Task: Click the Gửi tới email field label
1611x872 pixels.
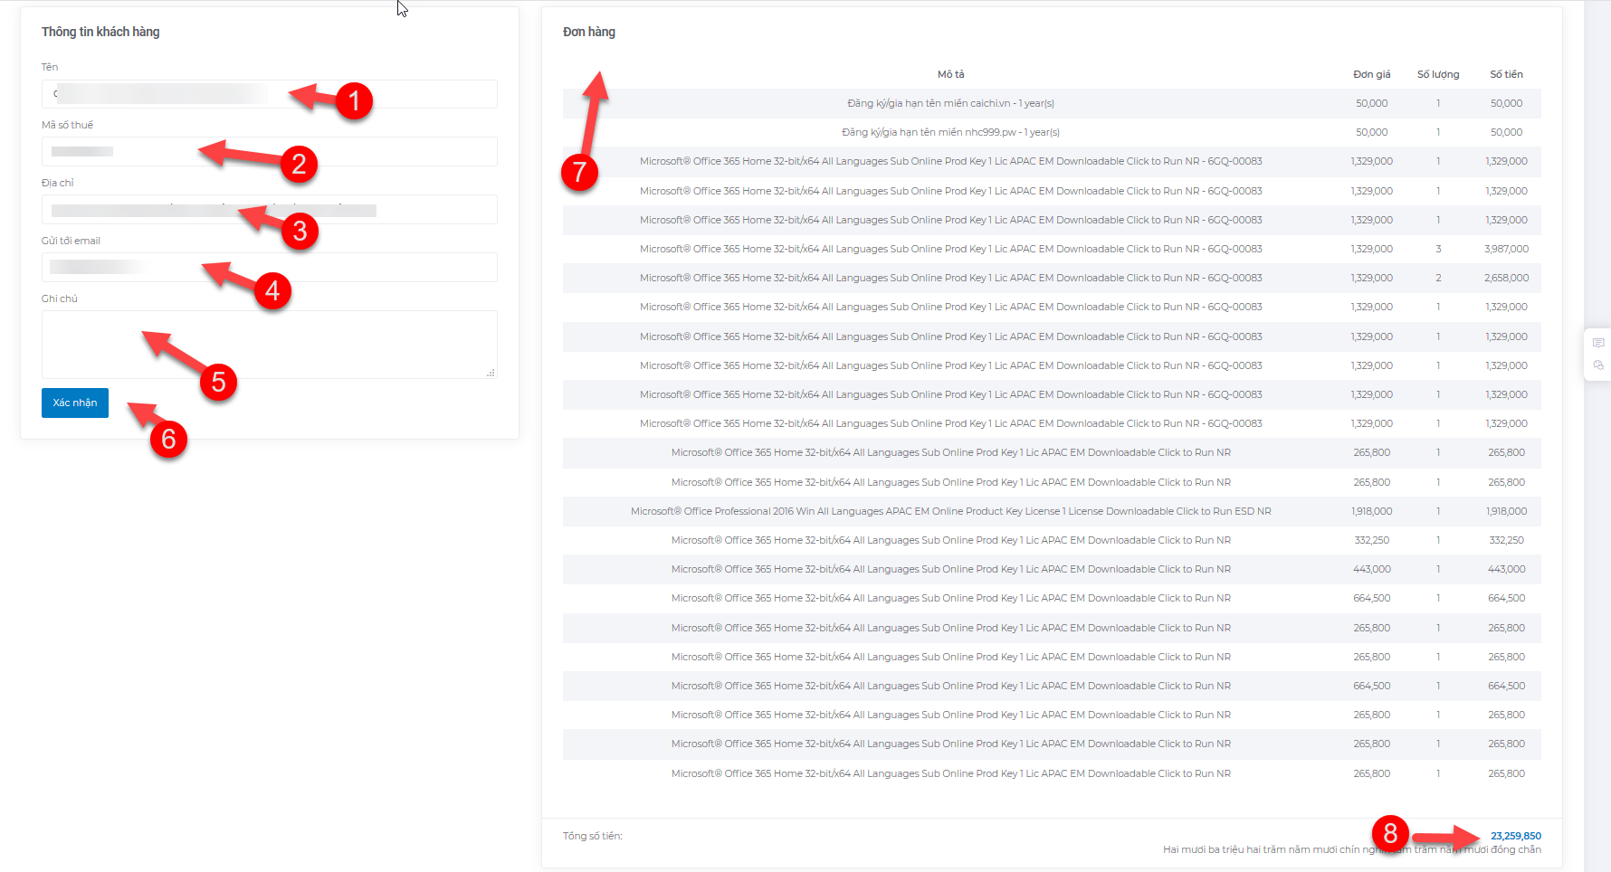Action: pyautogui.click(x=71, y=241)
